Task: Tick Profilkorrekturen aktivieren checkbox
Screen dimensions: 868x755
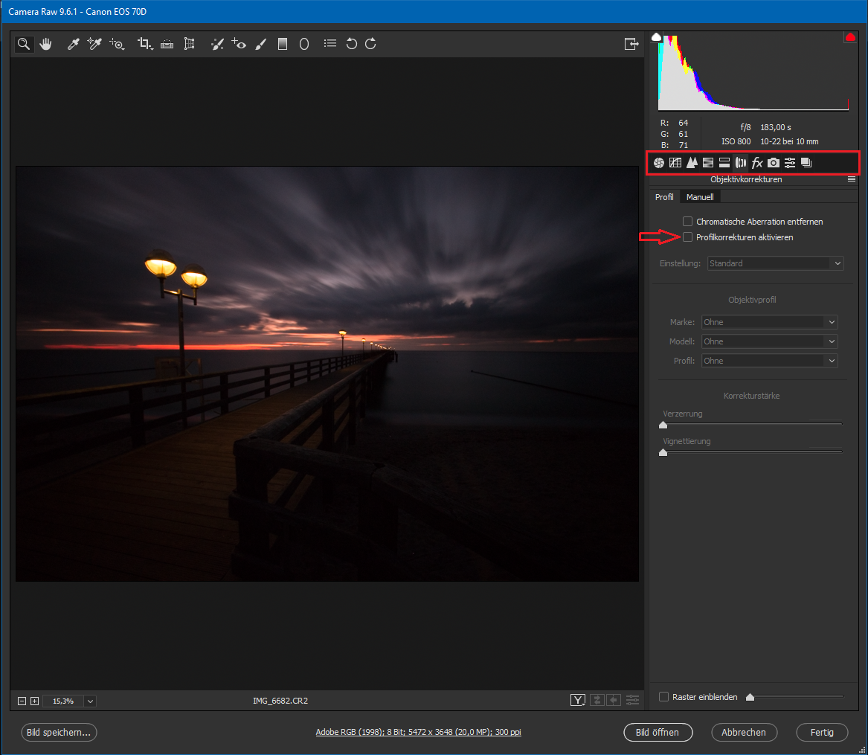Action: tap(688, 237)
